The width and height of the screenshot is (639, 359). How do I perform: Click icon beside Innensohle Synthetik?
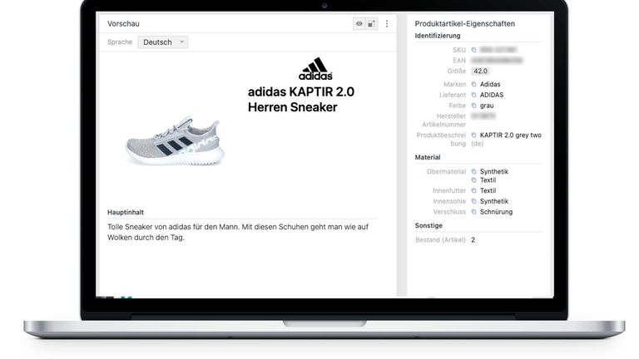coord(473,201)
